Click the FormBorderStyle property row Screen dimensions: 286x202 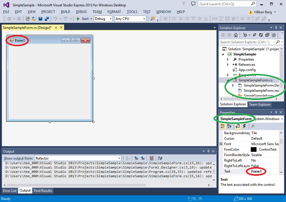251,155
